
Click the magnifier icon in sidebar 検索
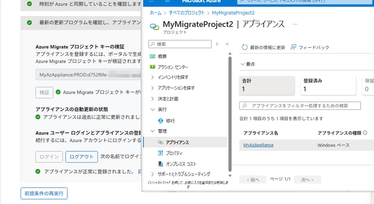pyautogui.click(x=153, y=44)
